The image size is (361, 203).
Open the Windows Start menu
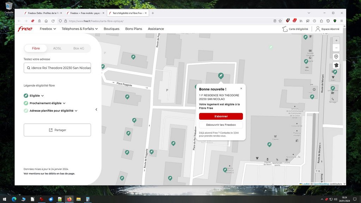pos(4,199)
